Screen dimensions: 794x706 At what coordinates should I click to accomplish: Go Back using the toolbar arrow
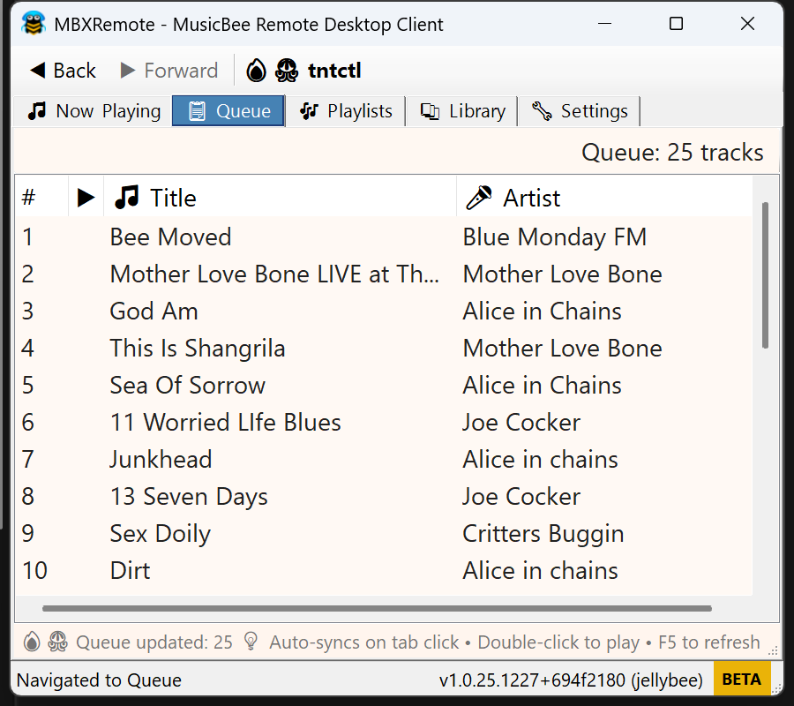[63, 71]
